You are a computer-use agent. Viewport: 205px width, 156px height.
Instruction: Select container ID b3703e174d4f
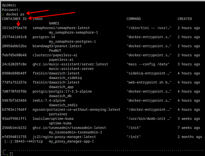click(x=14, y=110)
